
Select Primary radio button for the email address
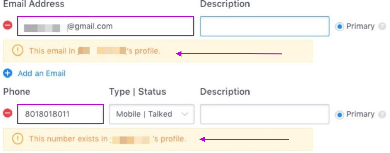340,26
